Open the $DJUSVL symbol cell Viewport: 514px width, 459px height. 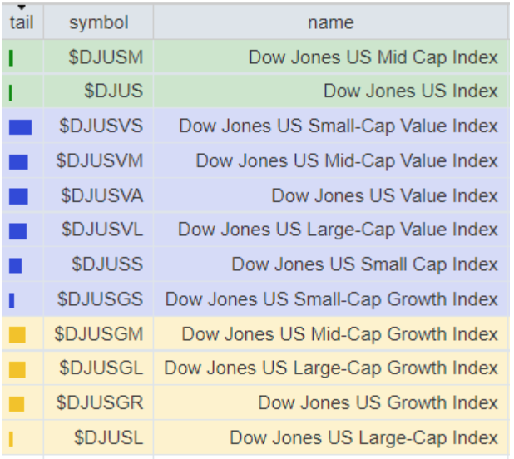(x=101, y=229)
